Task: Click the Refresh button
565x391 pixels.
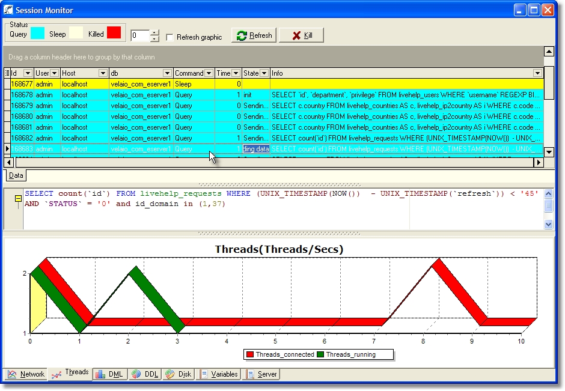Action: pos(254,35)
